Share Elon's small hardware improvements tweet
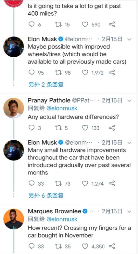The height and width of the screenshot is (254, 138). tap(112, 183)
